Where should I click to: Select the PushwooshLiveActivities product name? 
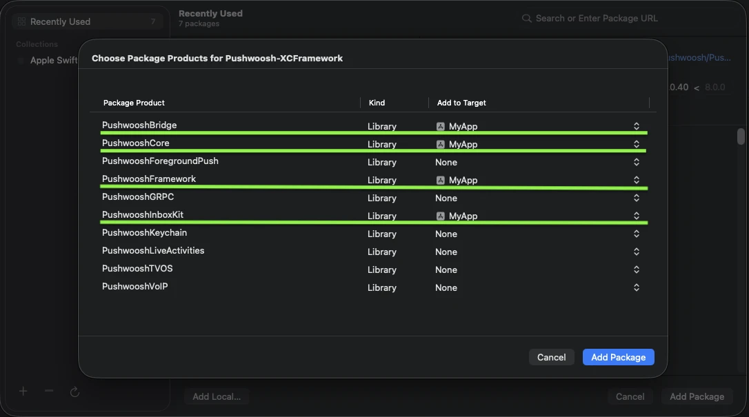pyautogui.click(x=153, y=250)
